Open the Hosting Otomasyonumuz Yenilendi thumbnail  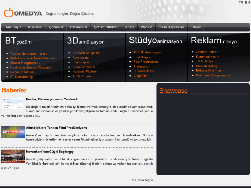coord(13,103)
